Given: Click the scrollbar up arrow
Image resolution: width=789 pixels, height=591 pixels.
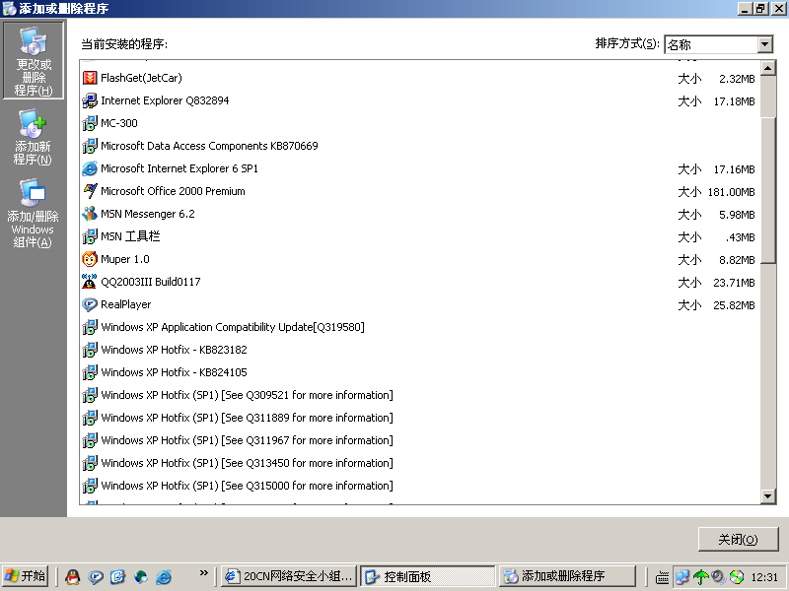Looking at the screenshot, I should (768, 68).
